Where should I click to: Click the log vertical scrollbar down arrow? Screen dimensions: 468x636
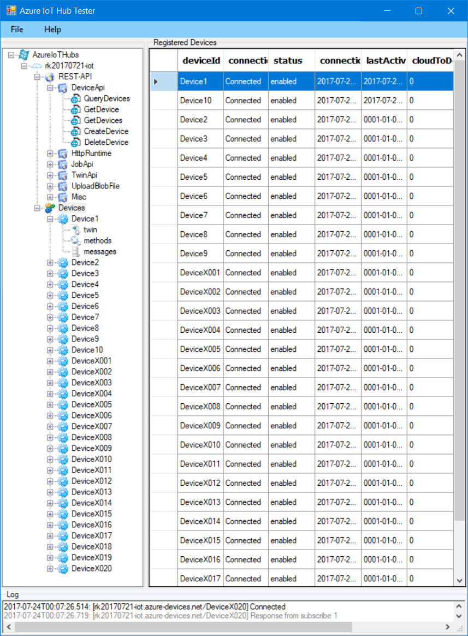(x=459, y=616)
